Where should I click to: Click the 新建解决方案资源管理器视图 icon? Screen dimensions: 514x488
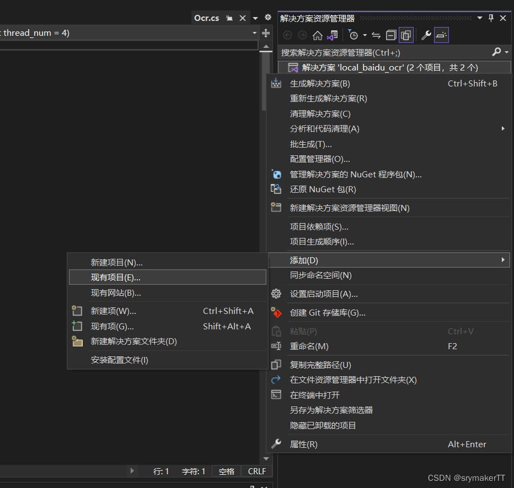[276, 207]
